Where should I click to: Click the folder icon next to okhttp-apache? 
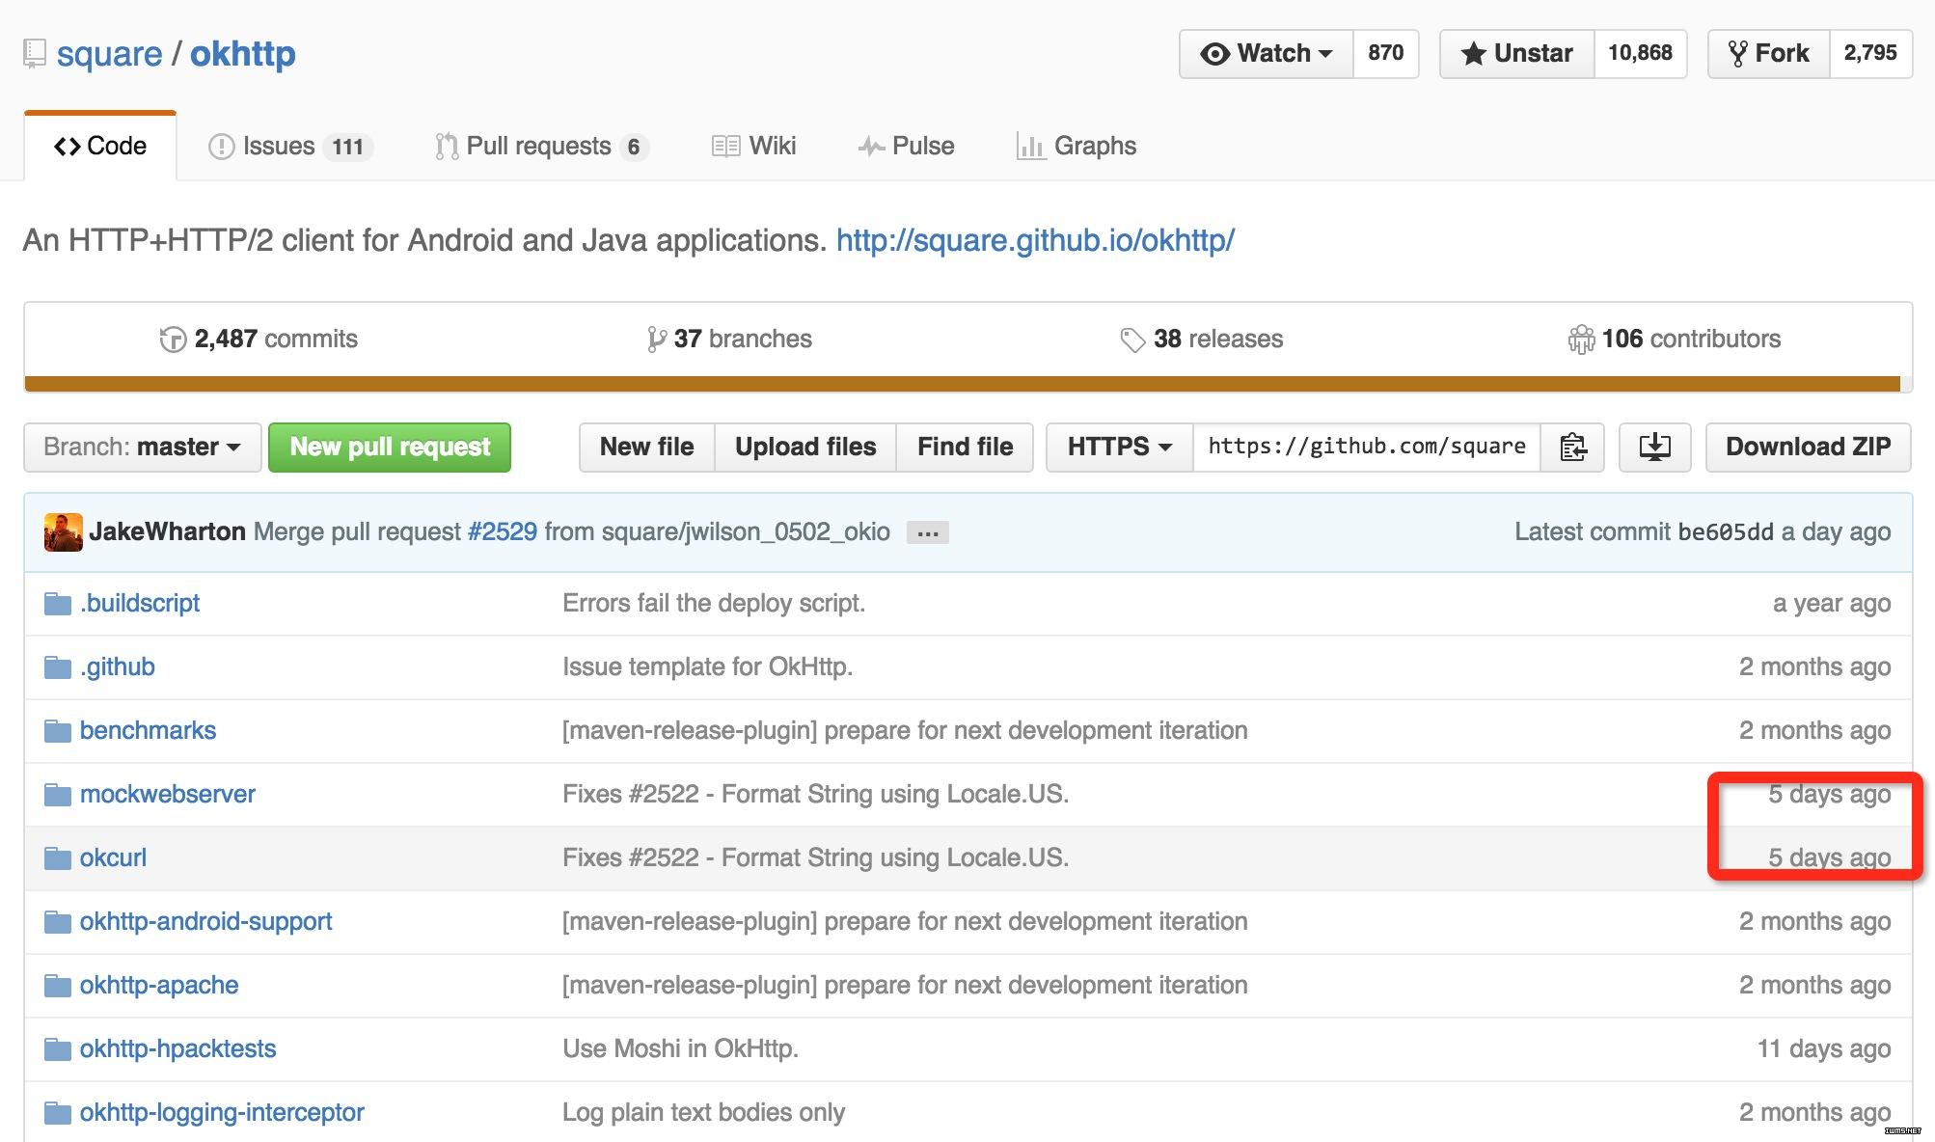tap(58, 986)
